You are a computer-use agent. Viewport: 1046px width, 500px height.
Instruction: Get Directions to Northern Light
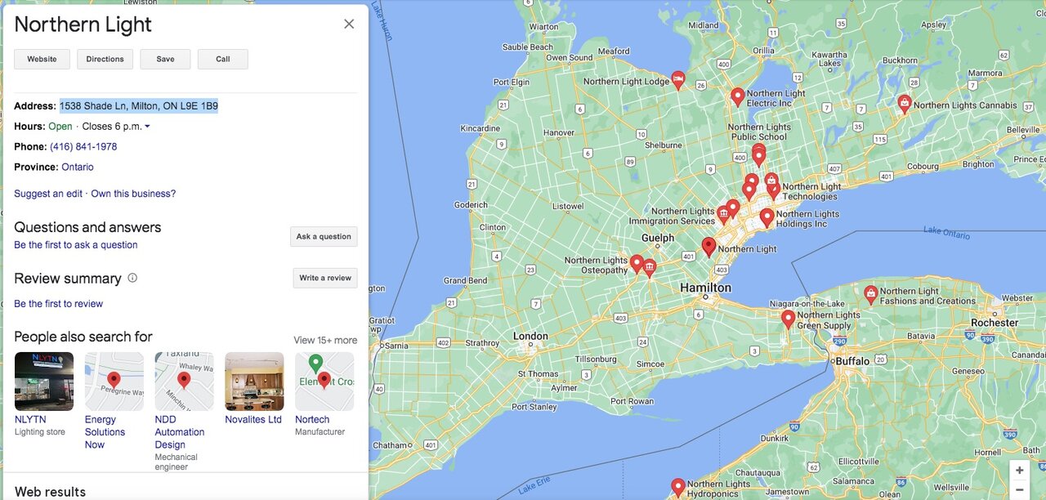105,59
